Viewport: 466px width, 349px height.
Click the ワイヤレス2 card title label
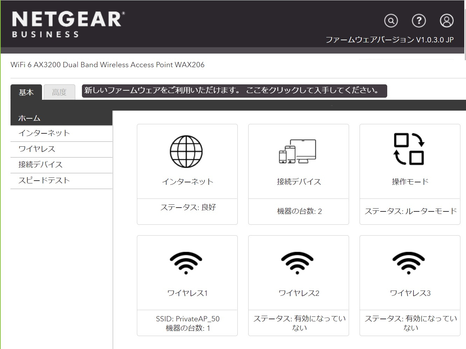click(x=299, y=293)
